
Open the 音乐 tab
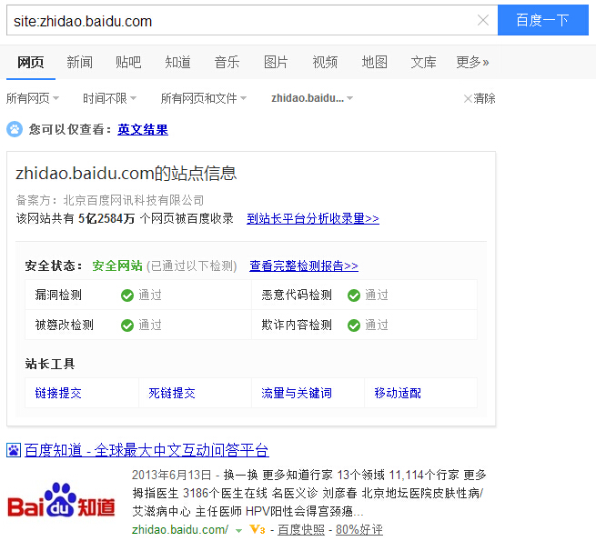[x=227, y=62]
